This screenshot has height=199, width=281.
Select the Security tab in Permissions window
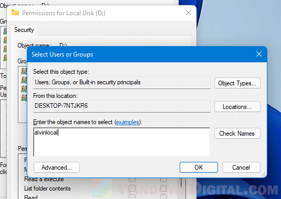click(24, 30)
